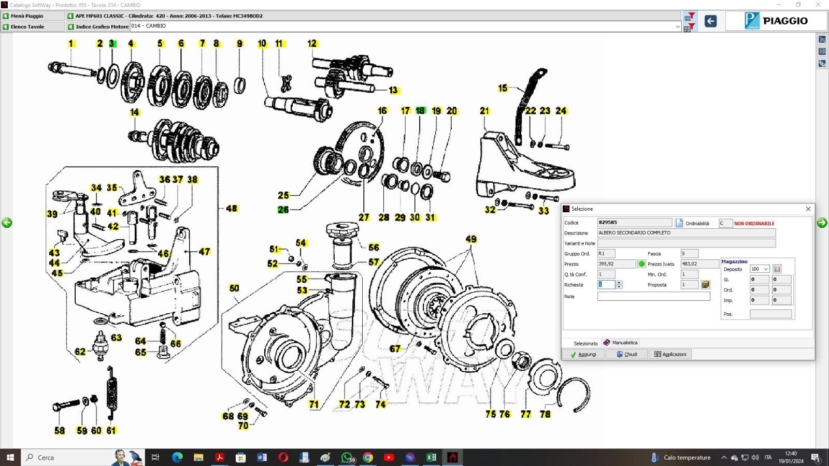This screenshot has height=466, width=829.
Task: Click the box icon next to Proposta
Action: tap(705, 285)
